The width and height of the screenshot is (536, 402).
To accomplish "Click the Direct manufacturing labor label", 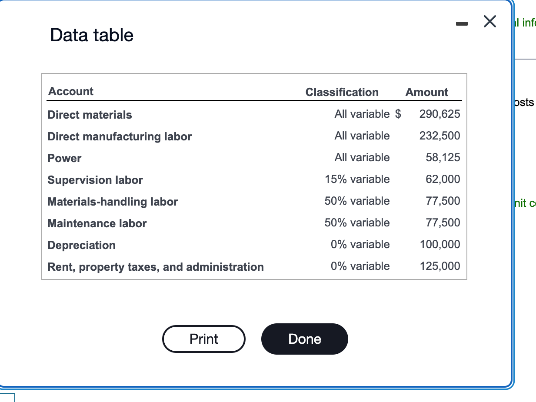I will point(120,136).
